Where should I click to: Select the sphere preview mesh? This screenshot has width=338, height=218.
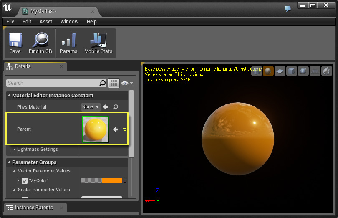tap(268, 71)
